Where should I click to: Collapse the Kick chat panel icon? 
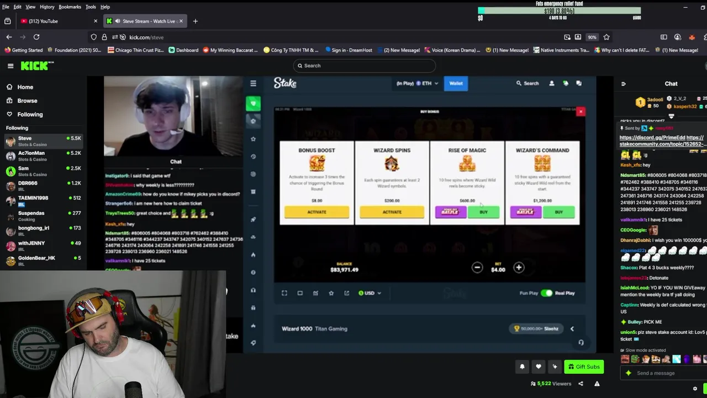coord(624,84)
